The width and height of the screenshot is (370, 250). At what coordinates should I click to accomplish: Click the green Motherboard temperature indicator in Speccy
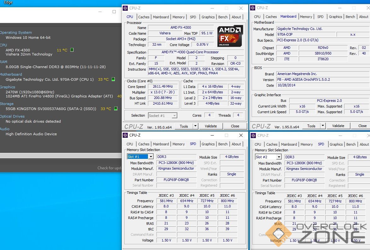[x=113, y=79]
